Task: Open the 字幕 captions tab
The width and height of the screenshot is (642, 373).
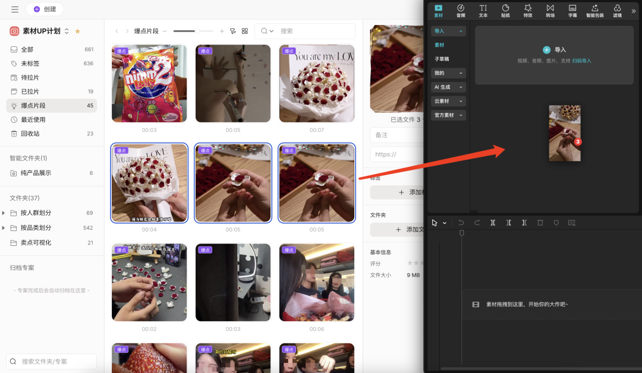Action: (572, 11)
